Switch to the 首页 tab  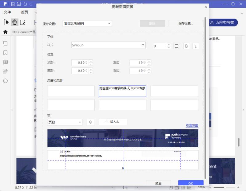(24, 12)
